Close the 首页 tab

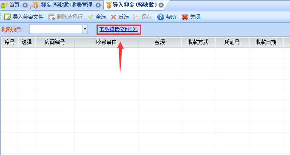pos(25,5)
